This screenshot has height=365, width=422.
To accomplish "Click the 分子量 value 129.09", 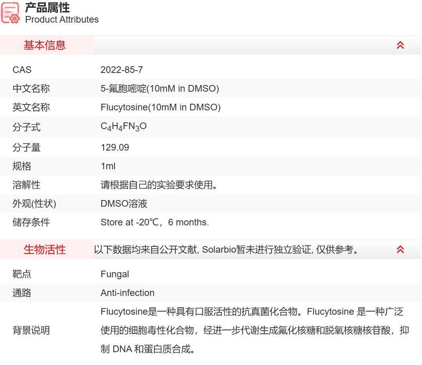I will coord(115,147).
